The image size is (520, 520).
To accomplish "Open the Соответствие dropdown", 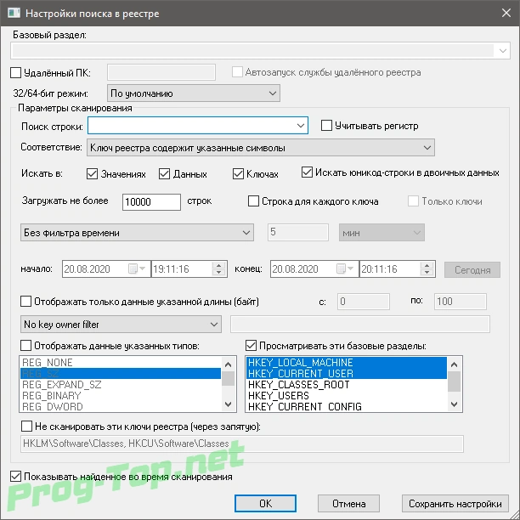I will click(x=261, y=148).
